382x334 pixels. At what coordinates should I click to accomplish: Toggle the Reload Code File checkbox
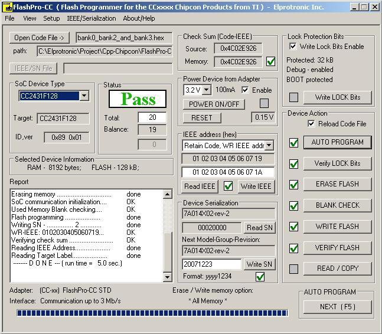pos(311,124)
